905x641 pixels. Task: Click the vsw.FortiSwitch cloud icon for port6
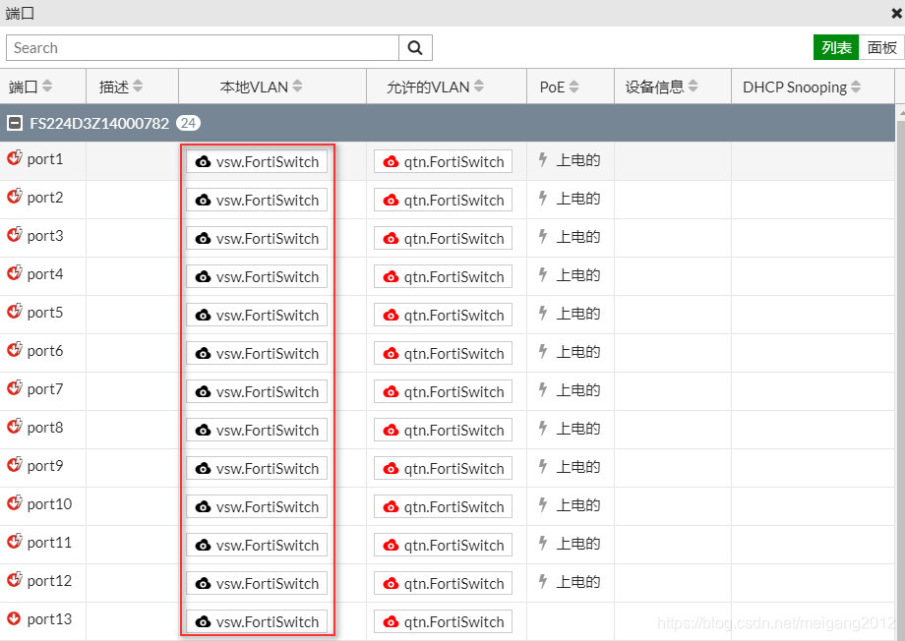pos(204,354)
